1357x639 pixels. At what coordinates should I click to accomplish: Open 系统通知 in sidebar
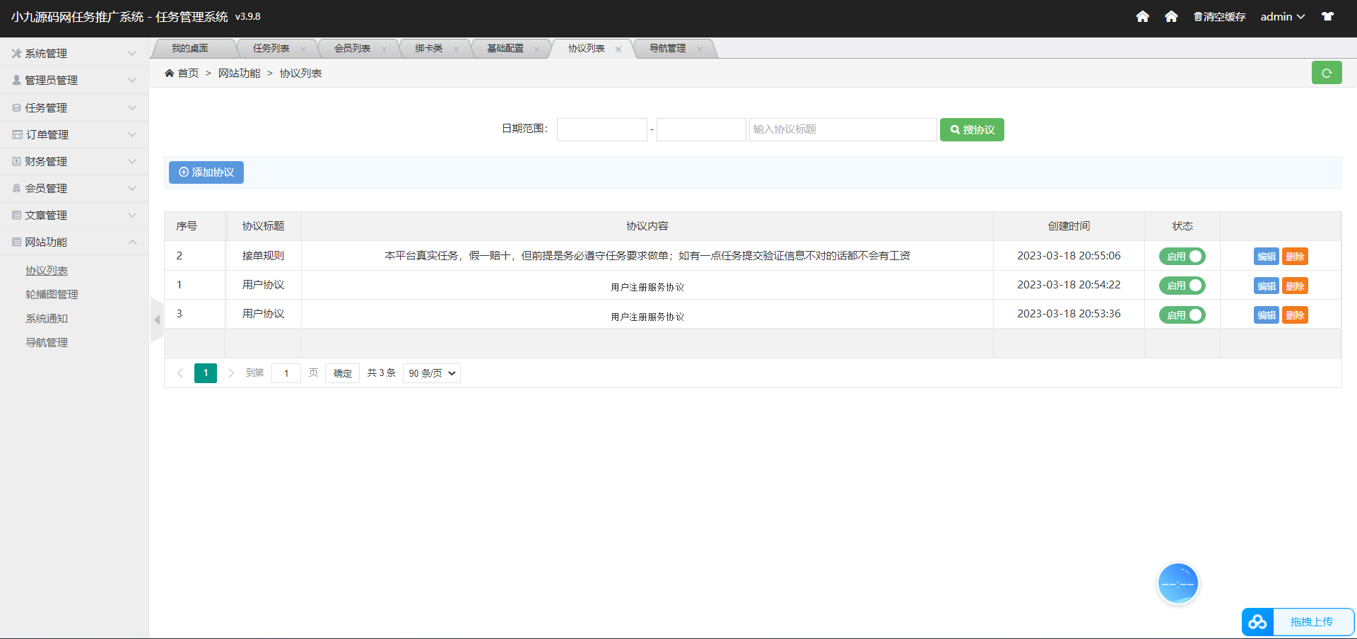point(47,319)
